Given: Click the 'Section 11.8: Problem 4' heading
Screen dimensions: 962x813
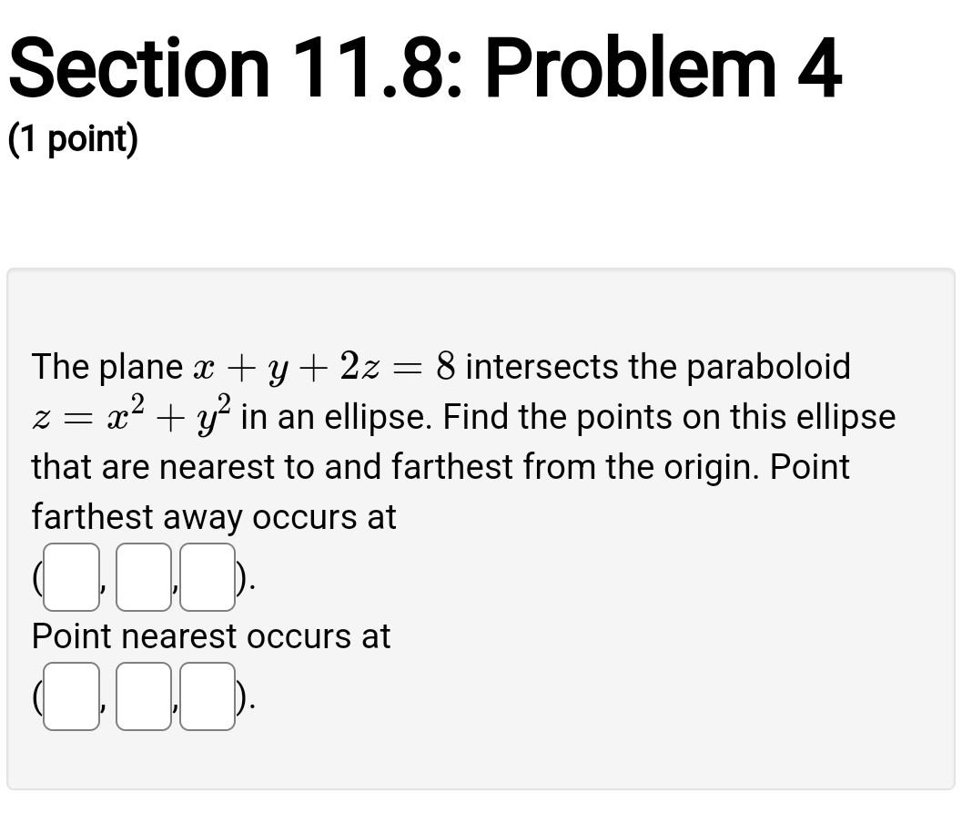Looking at the screenshot, I should (x=425, y=66).
